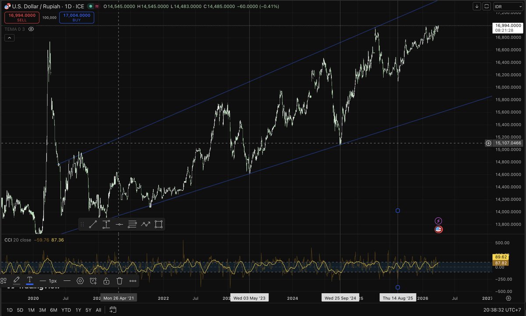Viewport: 526px width, 316px height.
Task: Change the line color pencil tool
Action: (16, 280)
